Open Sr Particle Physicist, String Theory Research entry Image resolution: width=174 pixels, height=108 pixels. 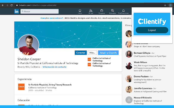[50, 85]
